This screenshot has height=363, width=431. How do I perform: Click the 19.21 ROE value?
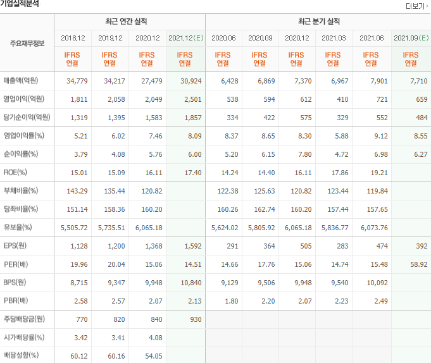(379, 173)
